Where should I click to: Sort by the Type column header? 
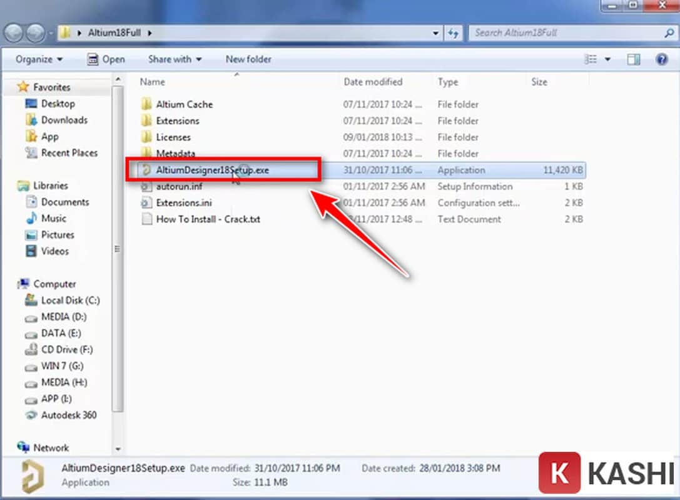point(447,82)
